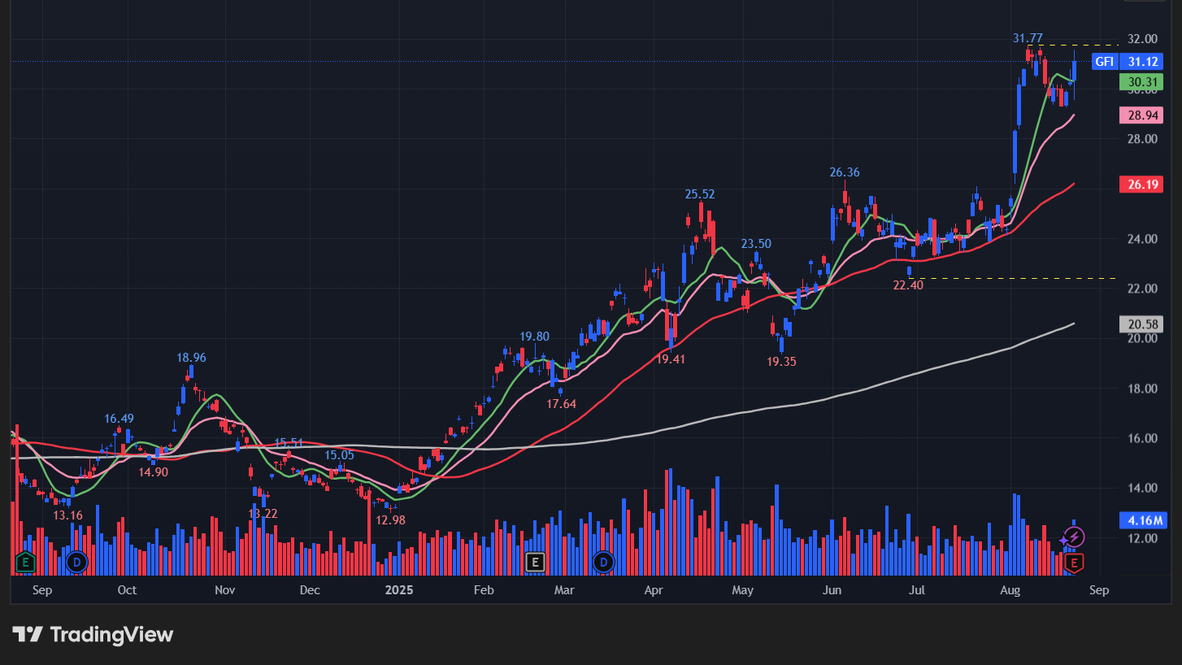Click the pink 28.94 moving average label
Screen dimensions: 1182x665
point(1143,115)
